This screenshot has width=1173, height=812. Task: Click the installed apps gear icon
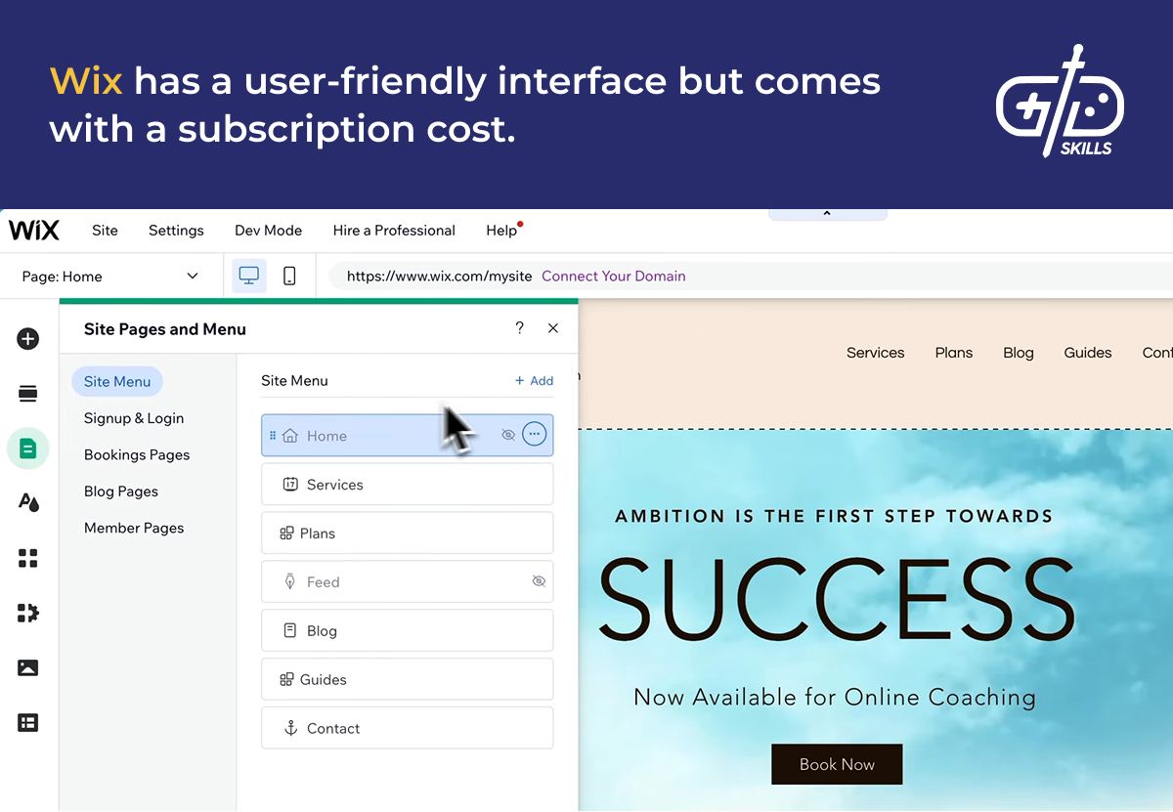pos(27,613)
